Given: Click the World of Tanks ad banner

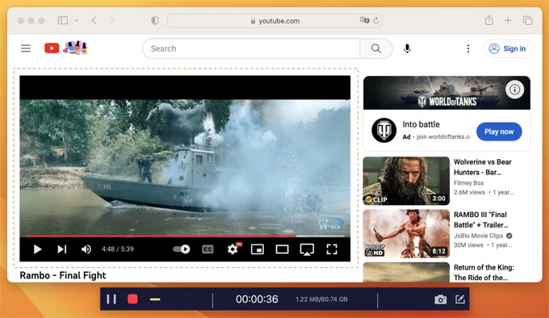Looking at the screenshot, I should [446, 93].
